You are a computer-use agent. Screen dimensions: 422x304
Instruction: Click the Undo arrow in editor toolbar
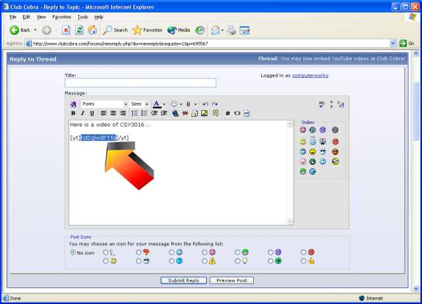pyautogui.click(x=205, y=104)
